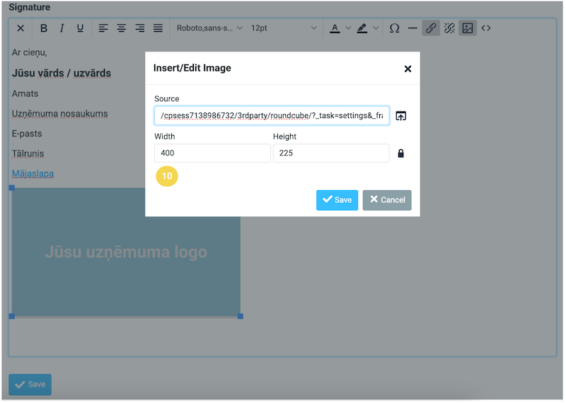Click the Mājaslapa link in signature
Viewport: 566px width, 403px height.
click(x=33, y=173)
